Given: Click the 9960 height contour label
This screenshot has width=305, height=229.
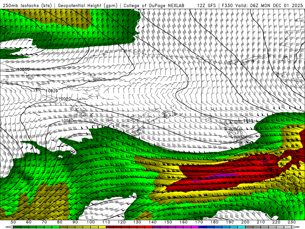Looking at the screenshot, I should pos(248,121).
